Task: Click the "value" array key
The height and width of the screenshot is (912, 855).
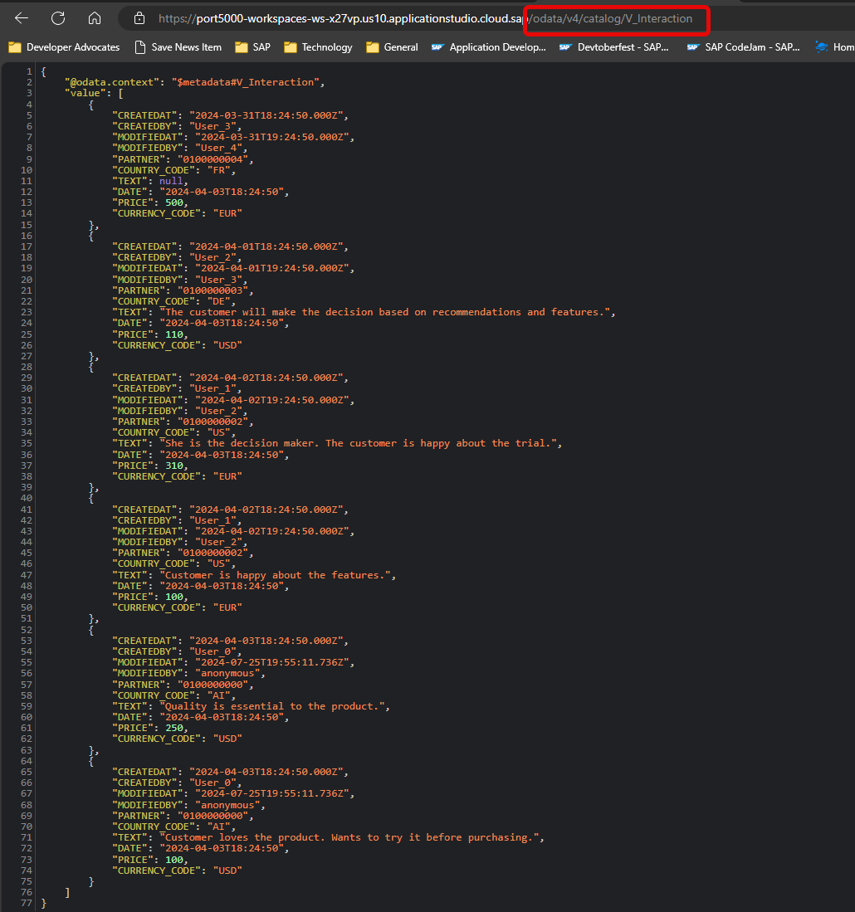Action: click(x=85, y=93)
